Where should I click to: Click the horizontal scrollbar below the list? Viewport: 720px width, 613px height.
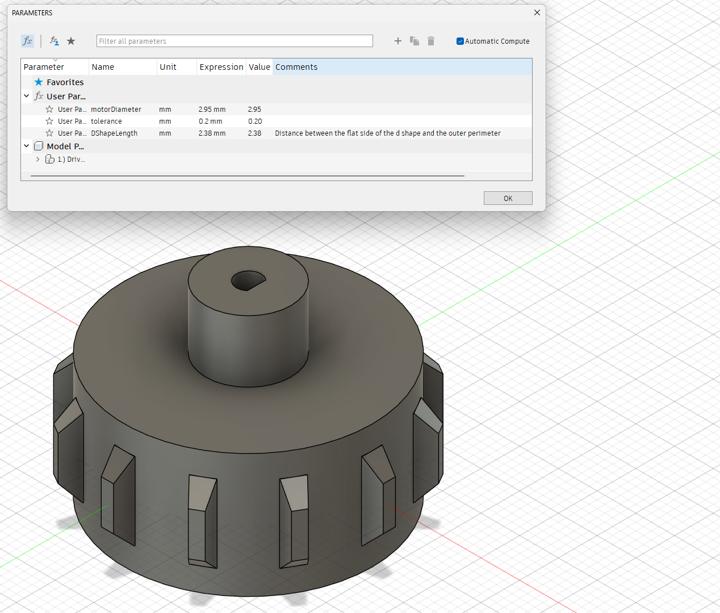tap(244, 175)
